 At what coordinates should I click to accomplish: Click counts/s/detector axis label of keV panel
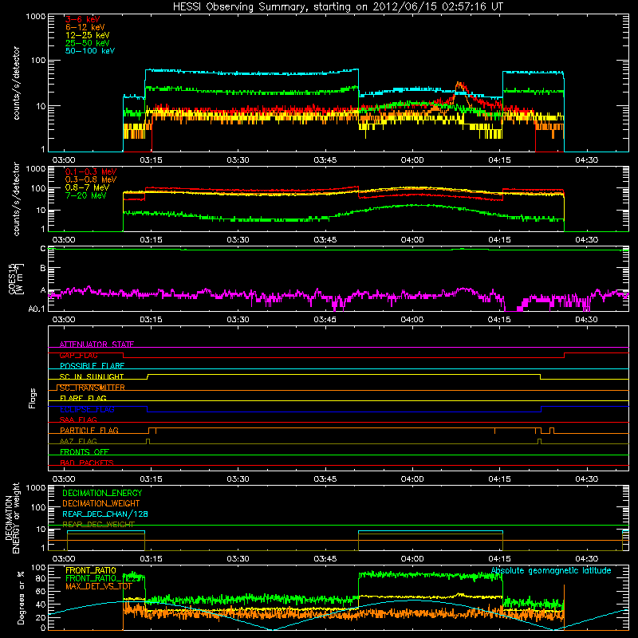click(x=16, y=83)
